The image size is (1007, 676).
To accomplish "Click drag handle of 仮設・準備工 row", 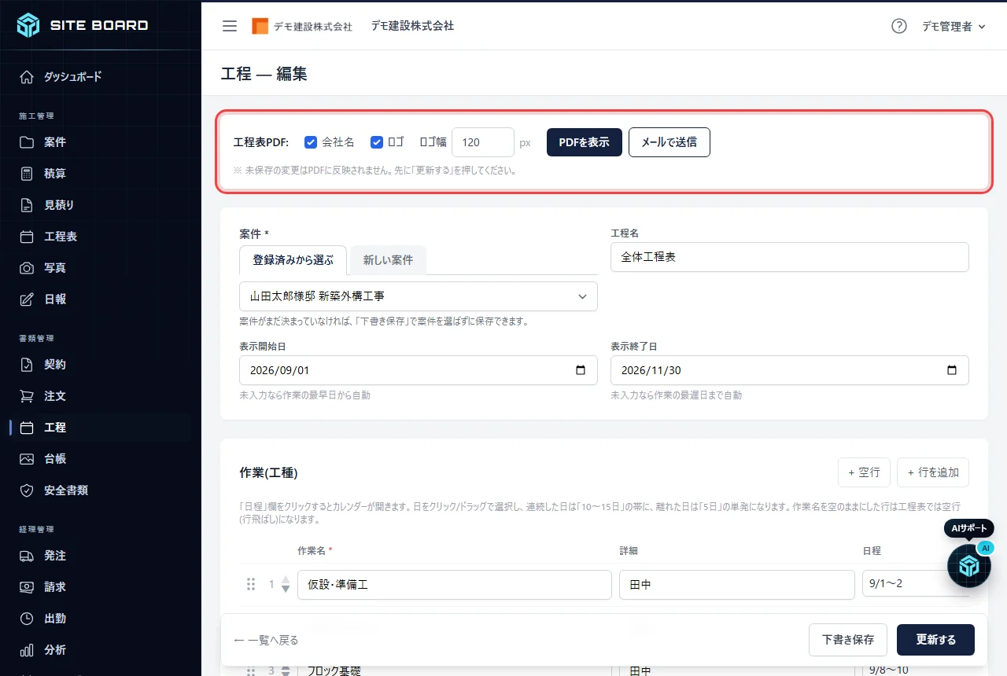I will 251,584.
